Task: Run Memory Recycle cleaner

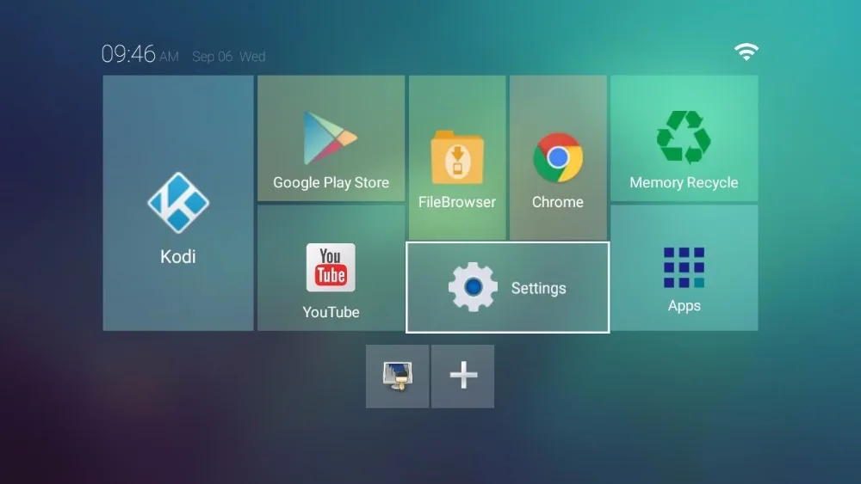Action: (x=684, y=138)
